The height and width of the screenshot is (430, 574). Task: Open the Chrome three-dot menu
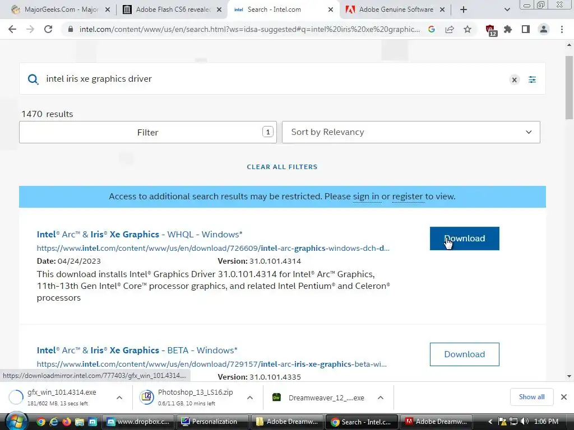(562, 29)
